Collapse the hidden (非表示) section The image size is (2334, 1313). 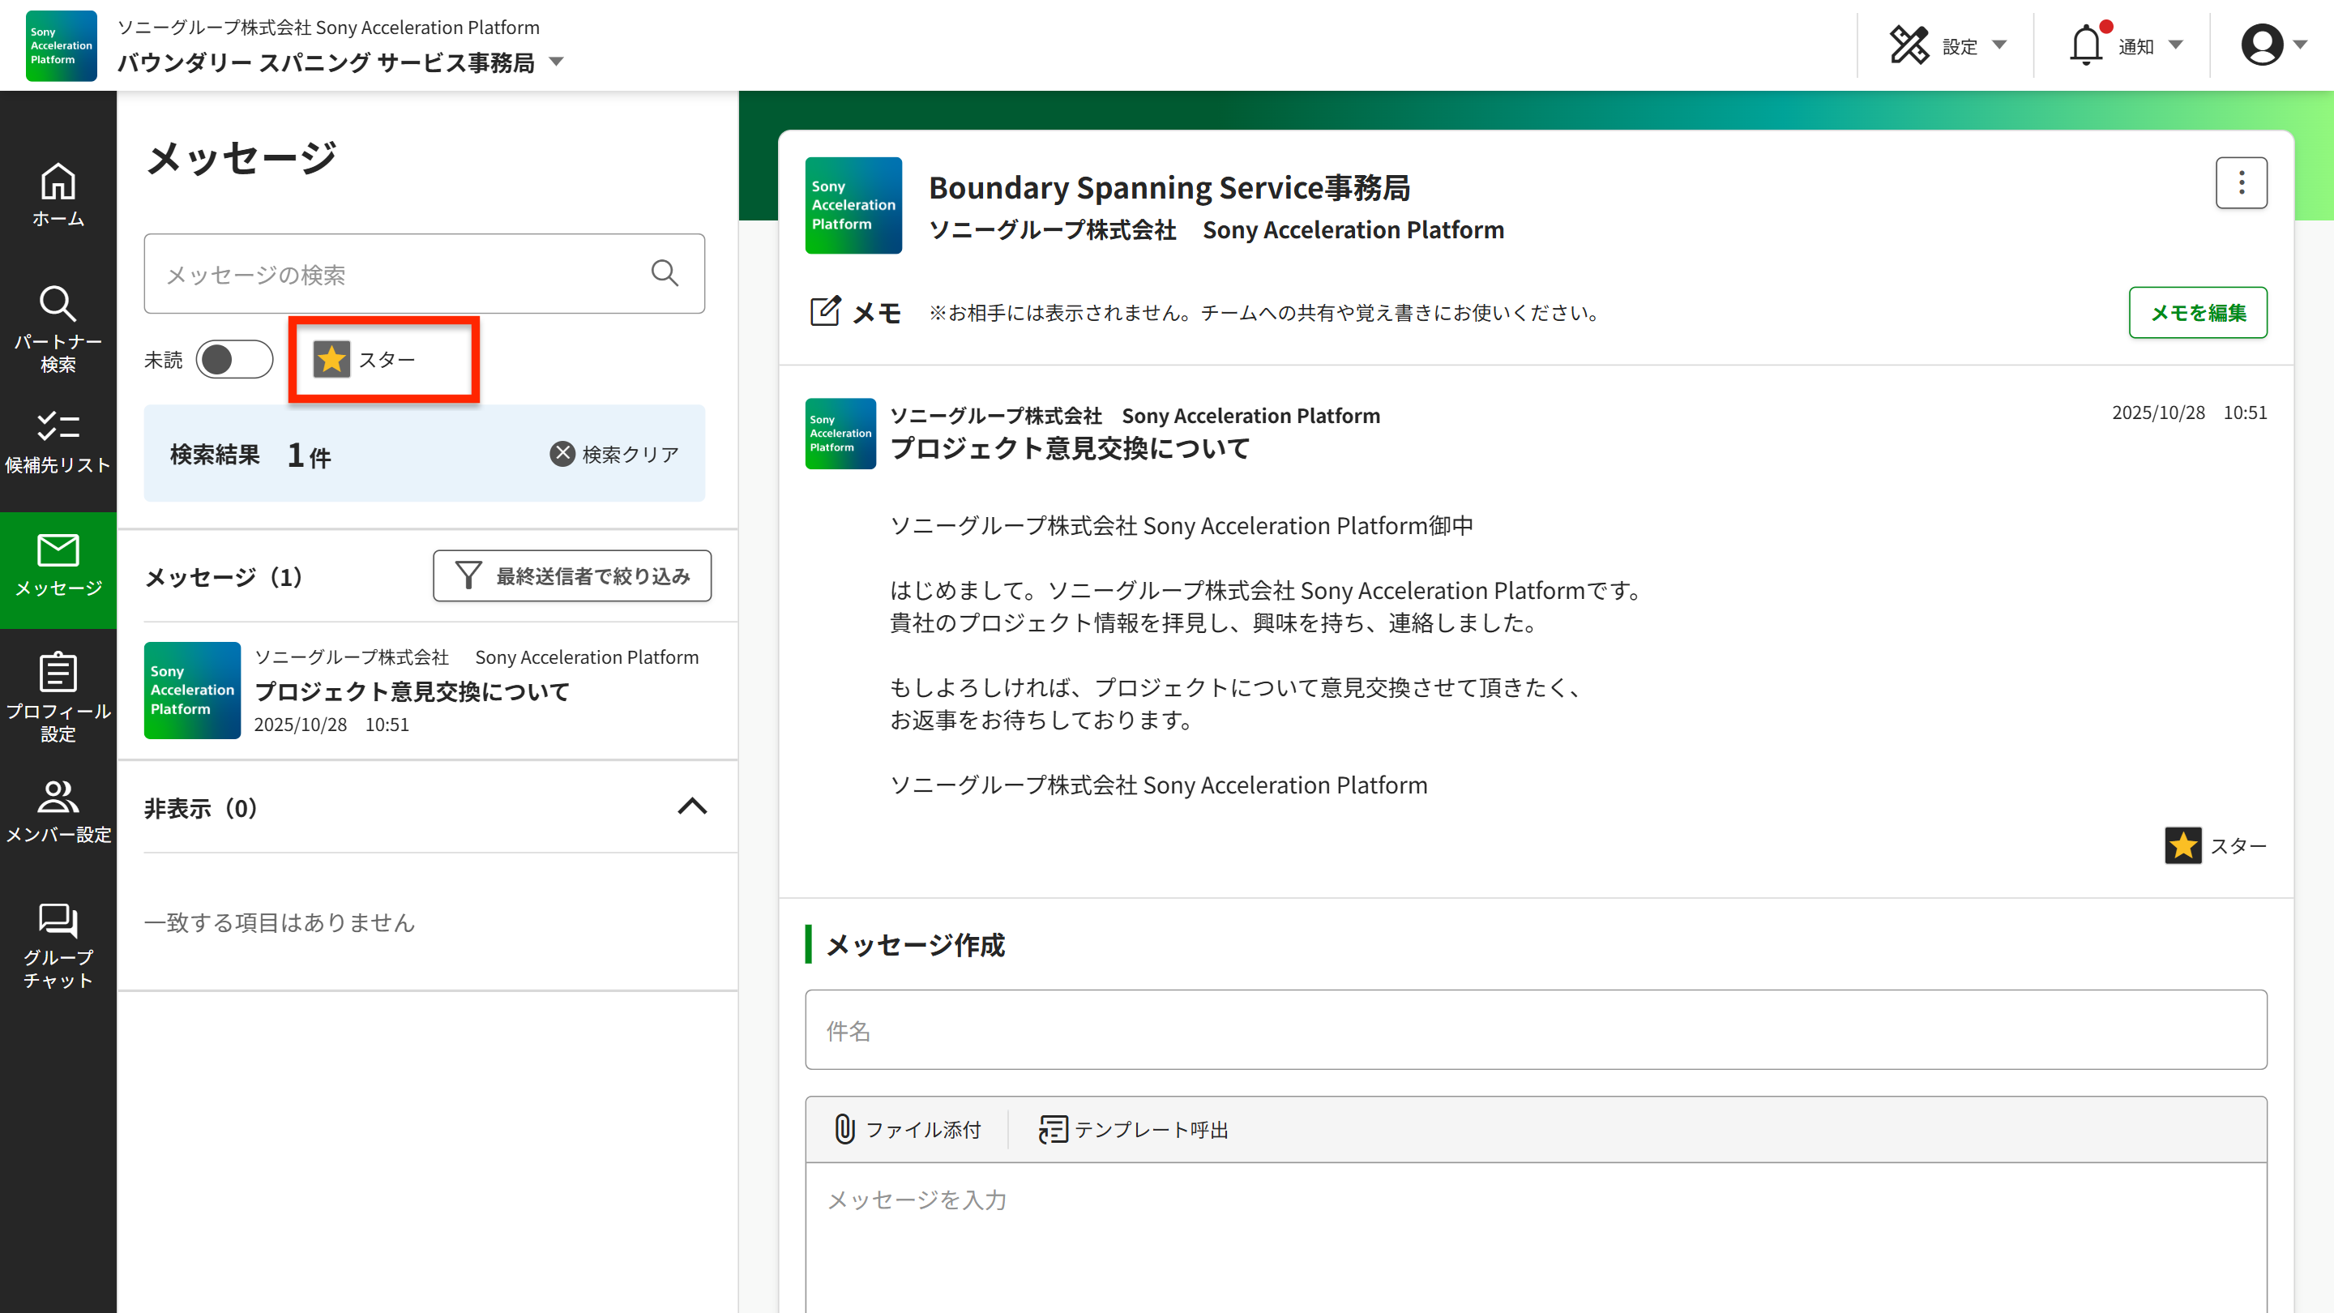coord(692,806)
